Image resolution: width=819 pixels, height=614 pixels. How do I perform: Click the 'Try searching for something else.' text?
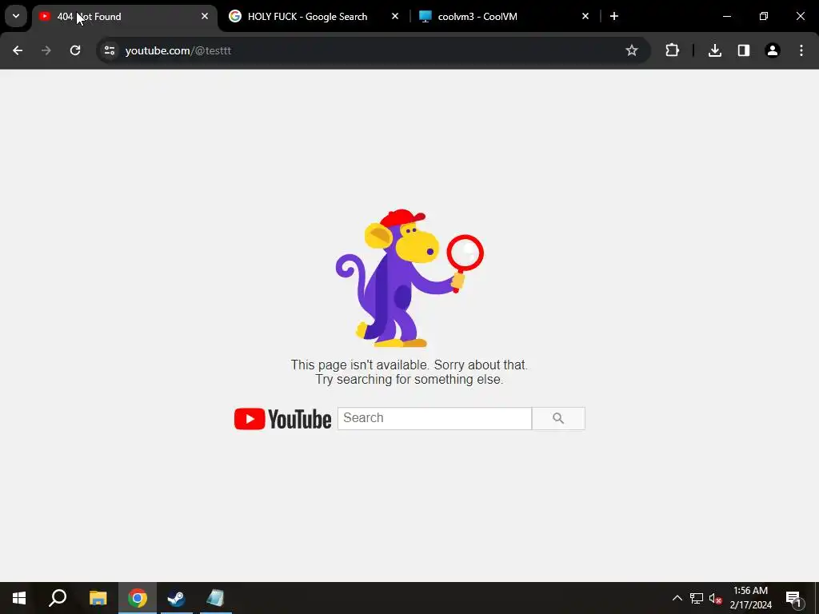tap(409, 380)
